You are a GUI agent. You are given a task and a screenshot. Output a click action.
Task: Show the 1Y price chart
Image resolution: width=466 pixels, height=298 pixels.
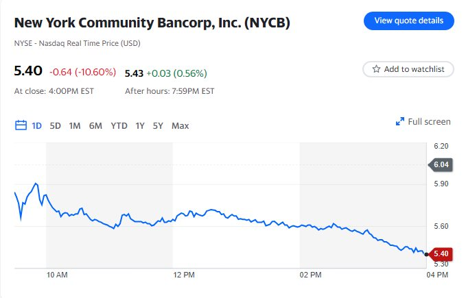pyautogui.click(x=140, y=125)
